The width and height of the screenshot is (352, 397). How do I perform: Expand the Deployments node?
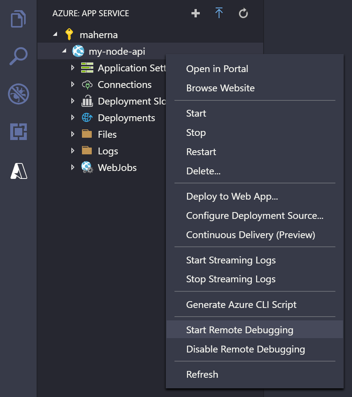[x=73, y=117]
